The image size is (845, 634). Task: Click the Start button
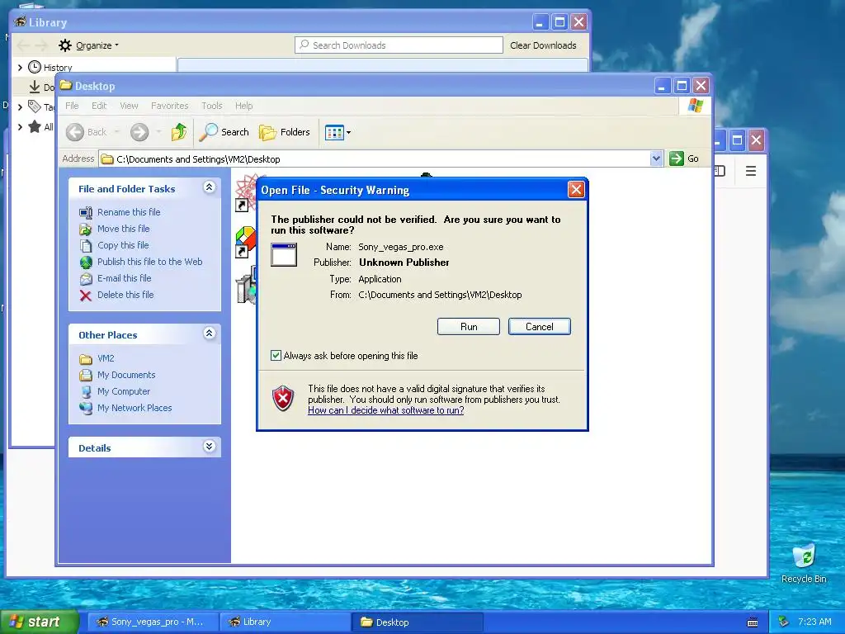(38, 622)
